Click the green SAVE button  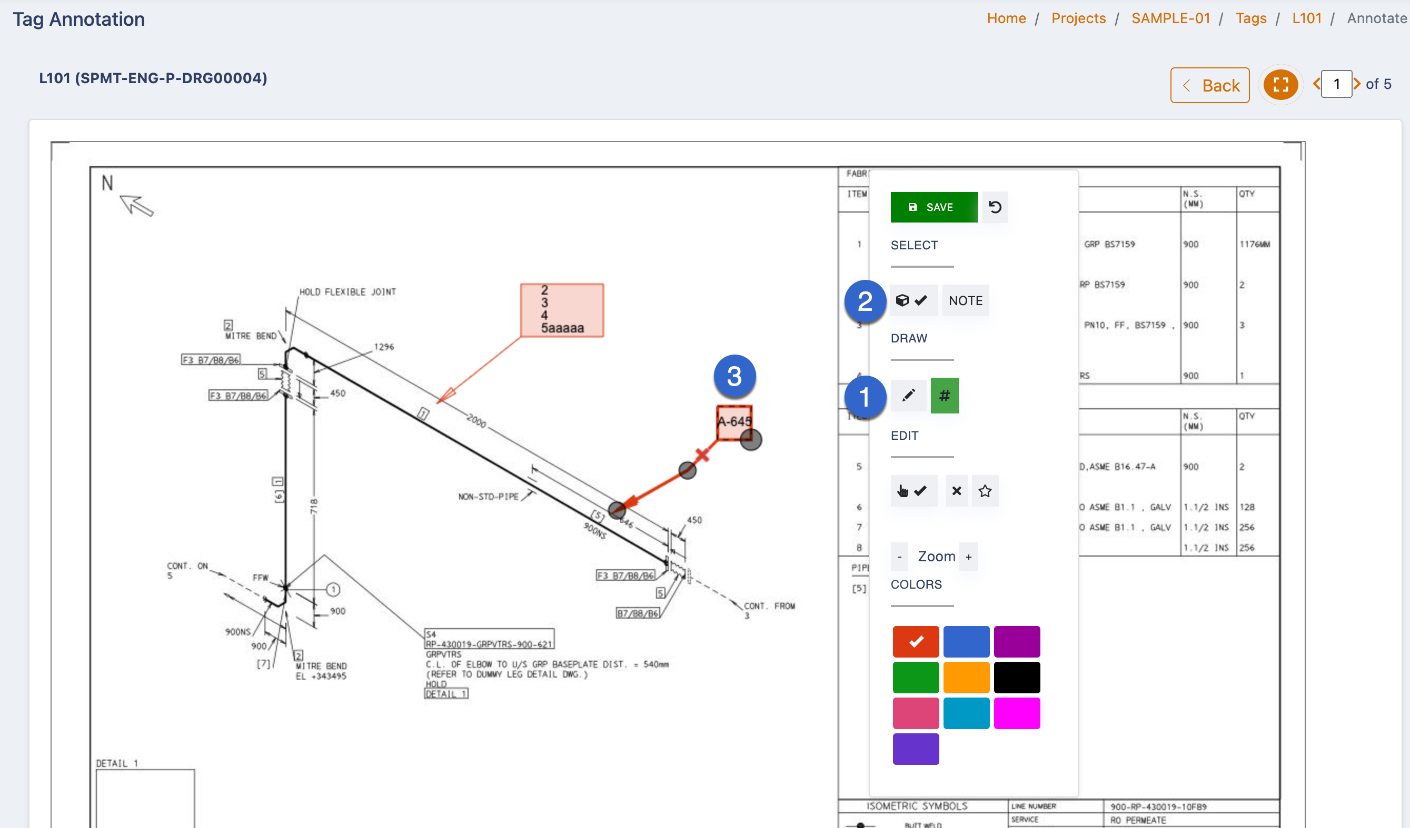[934, 207]
